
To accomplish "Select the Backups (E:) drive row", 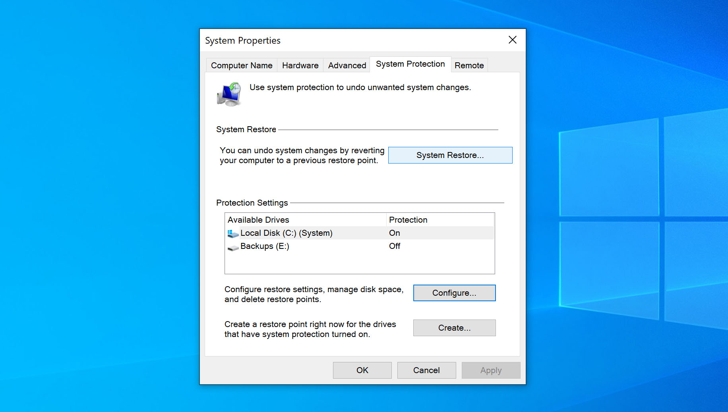I will click(360, 246).
